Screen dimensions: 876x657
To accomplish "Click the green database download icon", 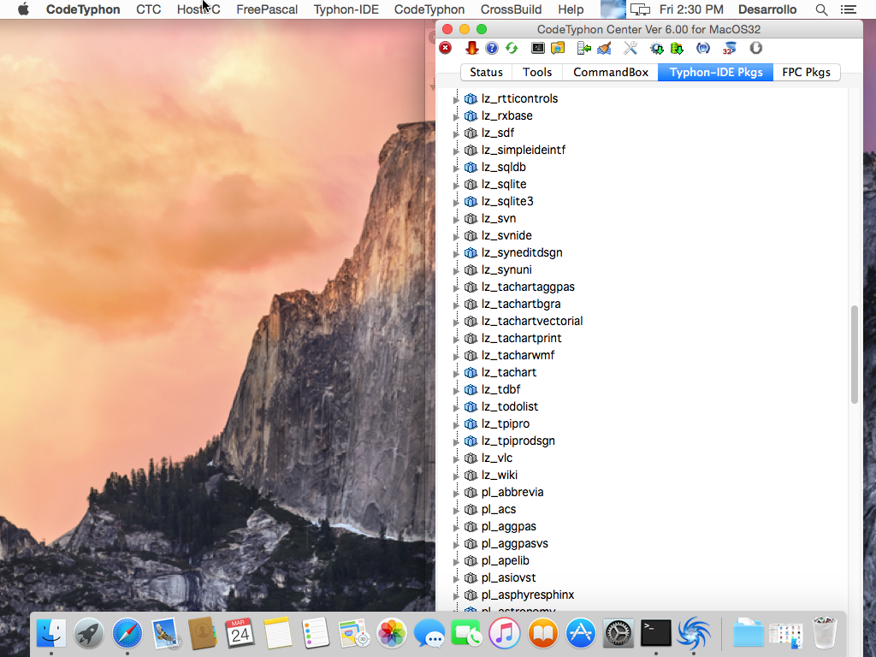I will [x=678, y=49].
